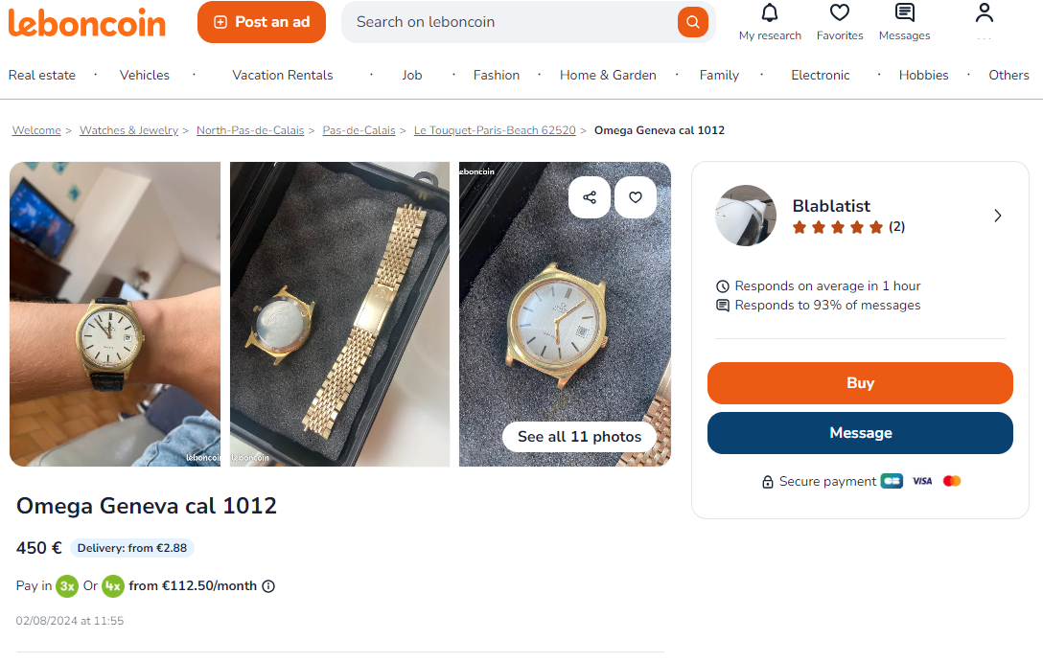
Task: Toggle favorite heart on the watch photo
Action: tap(636, 197)
